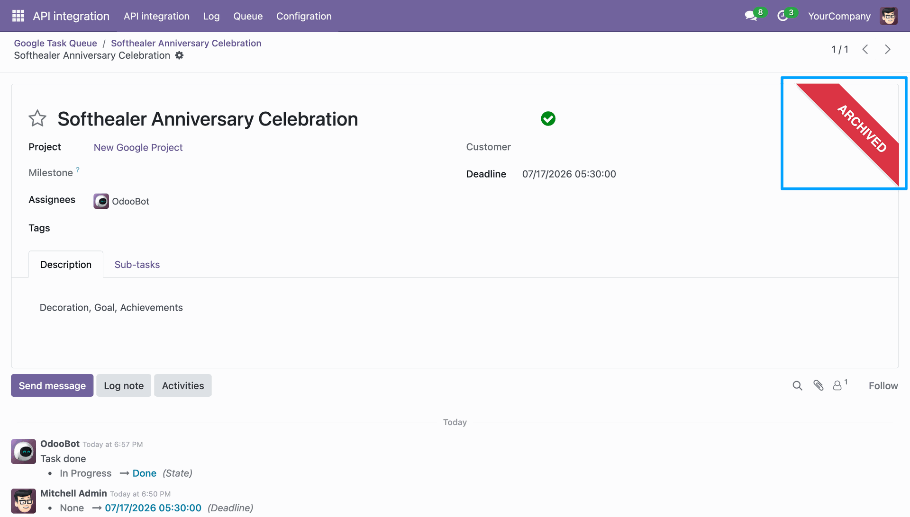This screenshot has width=910, height=517.
Task: Click the Send message button
Action: (x=52, y=385)
